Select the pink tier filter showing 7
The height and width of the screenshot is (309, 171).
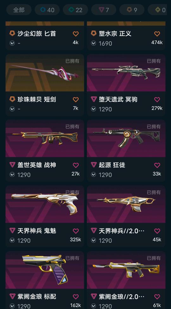pyautogui.click(x=104, y=10)
